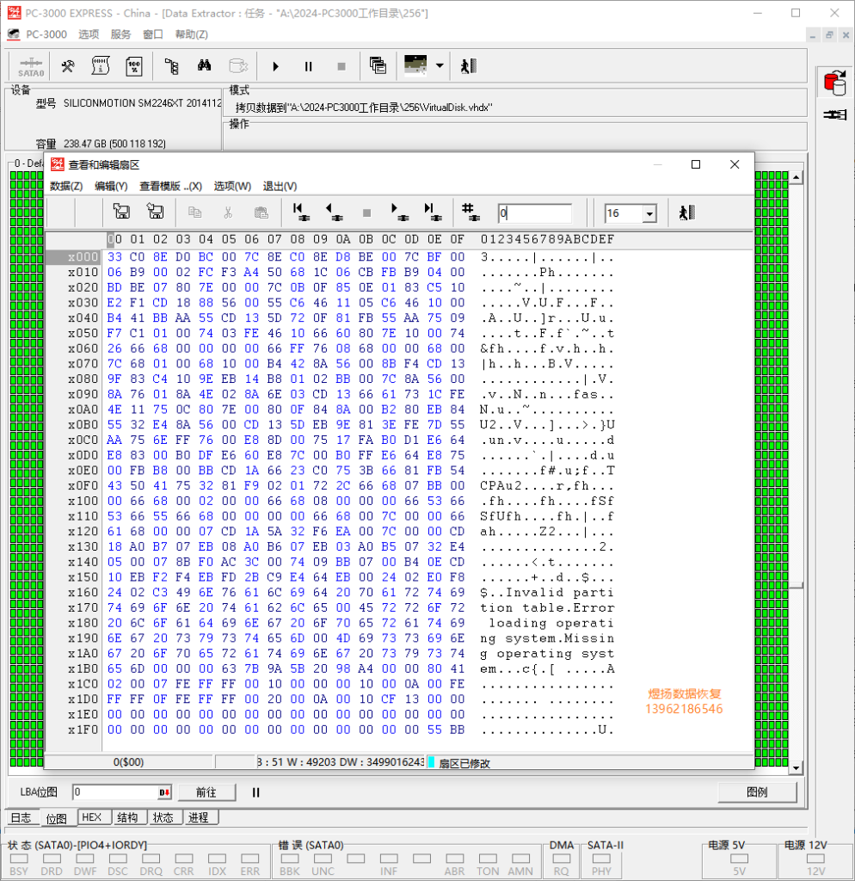The image size is (855, 881).
Task: Expand the map view dropdown arrow in toolbar
Action: tap(440, 66)
